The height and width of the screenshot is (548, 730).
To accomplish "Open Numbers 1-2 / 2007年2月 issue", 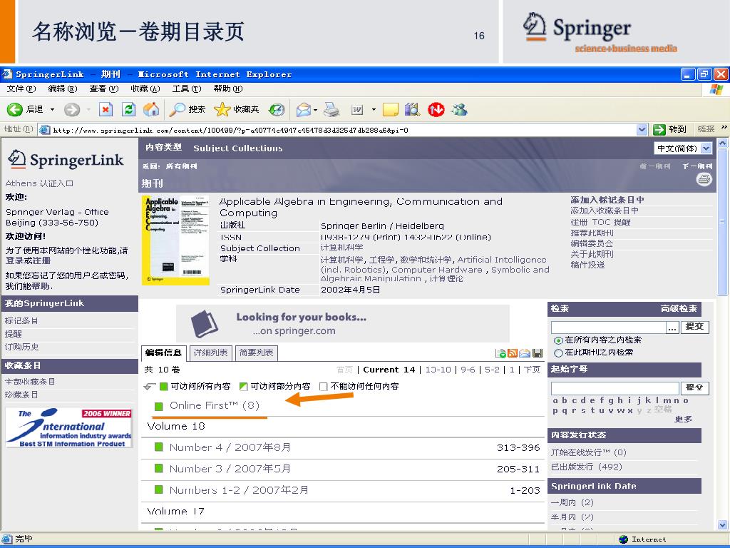I will 239,490.
